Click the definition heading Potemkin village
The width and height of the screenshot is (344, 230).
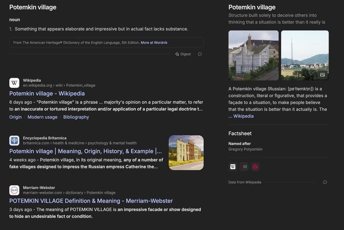pyautogui.click(x=33, y=7)
